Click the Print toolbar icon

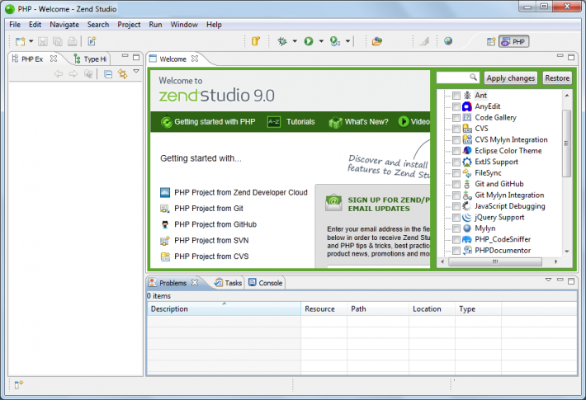73,41
